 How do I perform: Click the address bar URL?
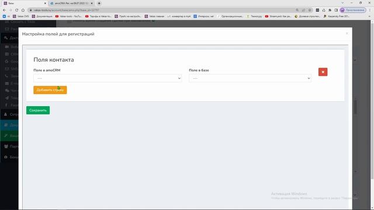[66, 10]
